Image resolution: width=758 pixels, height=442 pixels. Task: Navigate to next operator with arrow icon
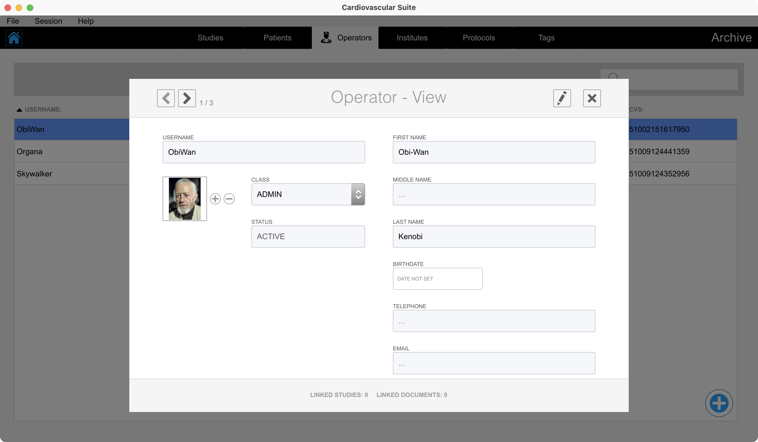click(186, 98)
